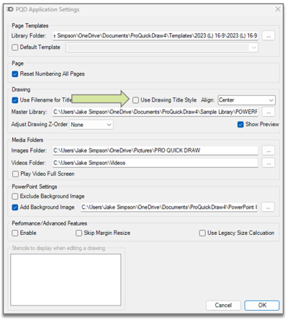The image size is (288, 320).
Task: Click the 'Page Templates' group title
Action: click(x=30, y=26)
